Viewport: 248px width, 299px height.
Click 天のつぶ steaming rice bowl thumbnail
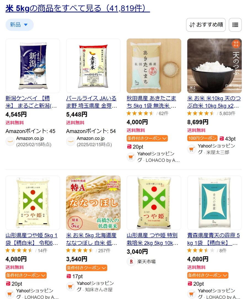214,66
